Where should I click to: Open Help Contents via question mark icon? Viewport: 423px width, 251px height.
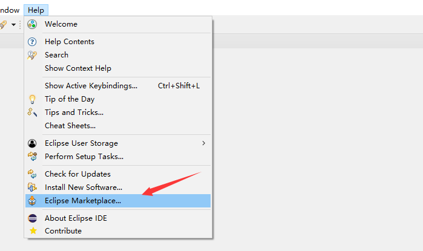point(32,42)
